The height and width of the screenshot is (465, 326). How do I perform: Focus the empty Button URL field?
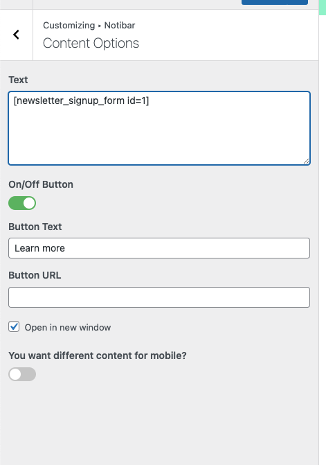[159, 297]
